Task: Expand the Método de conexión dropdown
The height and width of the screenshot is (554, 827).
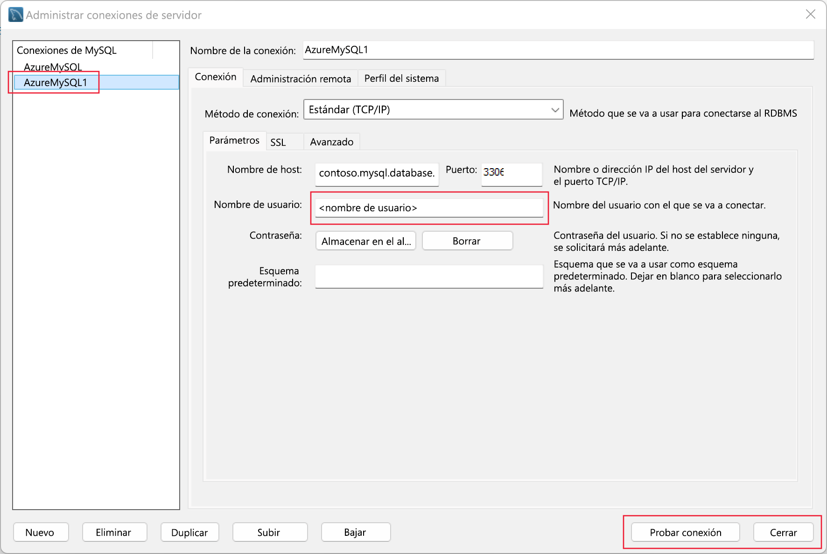Action: coord(433,110)
